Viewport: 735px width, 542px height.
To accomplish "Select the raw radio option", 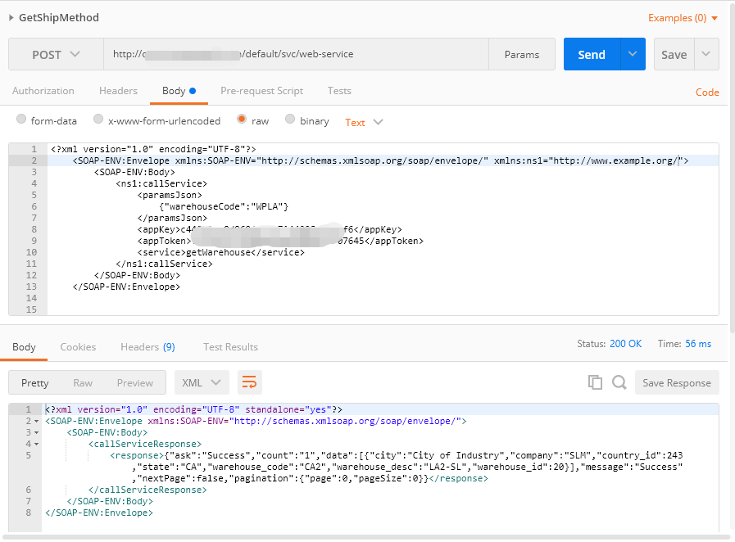I will click(x=242, y=119).
